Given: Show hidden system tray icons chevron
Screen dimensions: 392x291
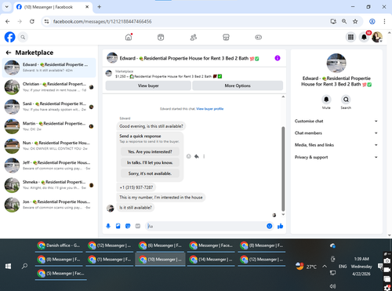Looking at the screenshot, I should (x=325, y=267).
